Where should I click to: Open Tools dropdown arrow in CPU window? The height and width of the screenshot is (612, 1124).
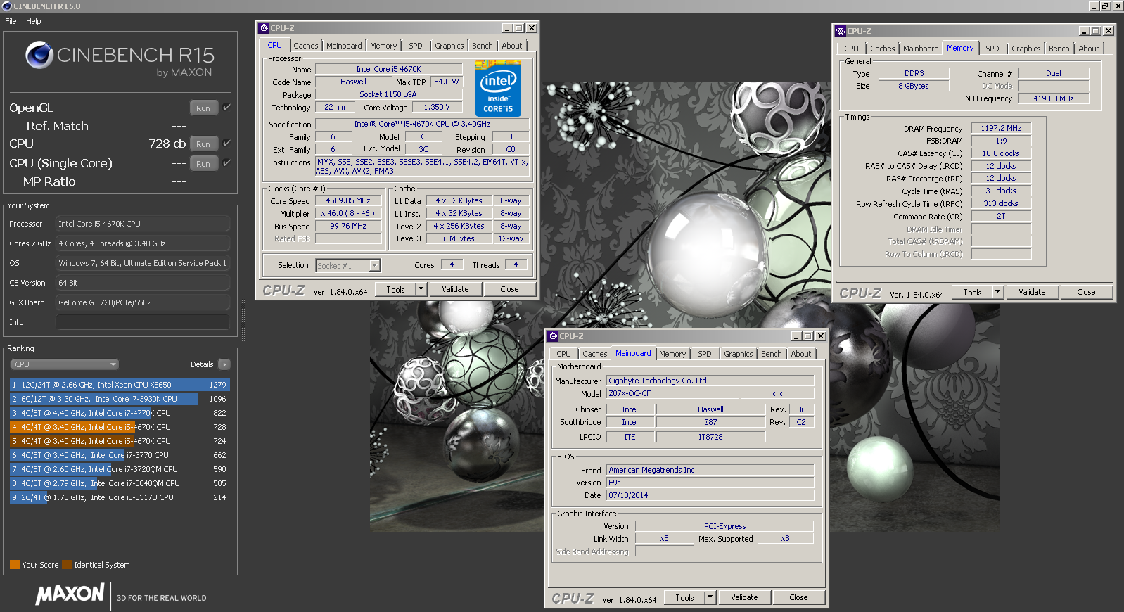421,289
